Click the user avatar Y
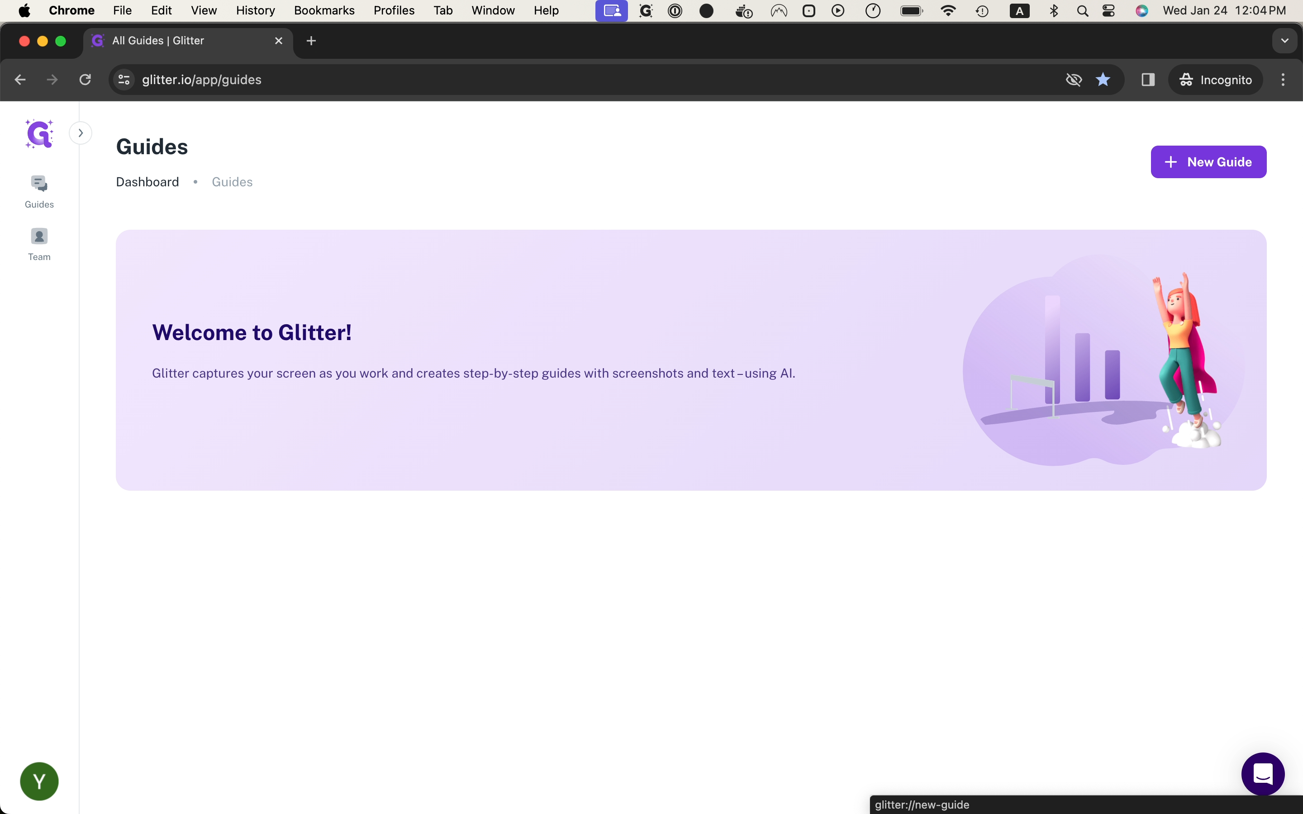The width and height of the screenshot is (1303, 814). 39,781
